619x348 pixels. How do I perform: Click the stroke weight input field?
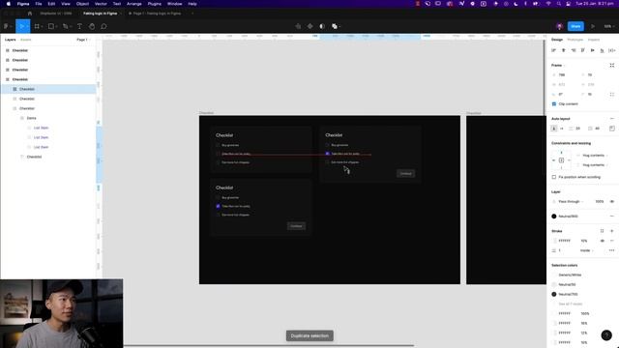point(565,250)
